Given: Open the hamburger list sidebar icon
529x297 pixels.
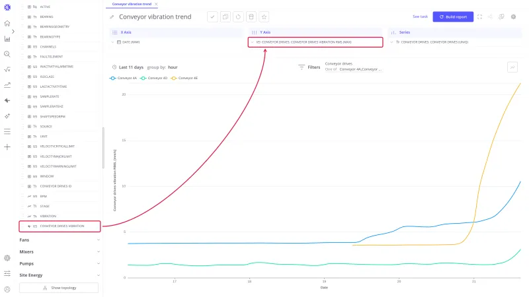Looking at the screenshot, I should 7,131.
